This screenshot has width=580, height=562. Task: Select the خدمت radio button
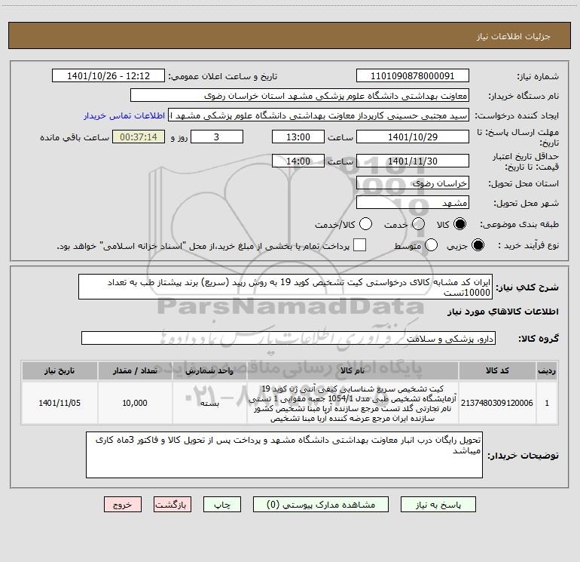pos(418,224)
